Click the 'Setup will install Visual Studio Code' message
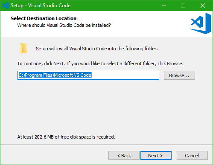Viewport: 213px width, 165px height. 97,49
